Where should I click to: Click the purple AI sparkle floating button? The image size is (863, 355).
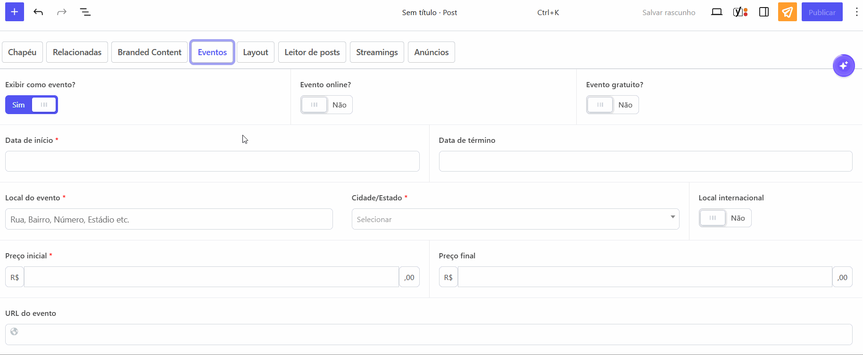coord(843,66)
